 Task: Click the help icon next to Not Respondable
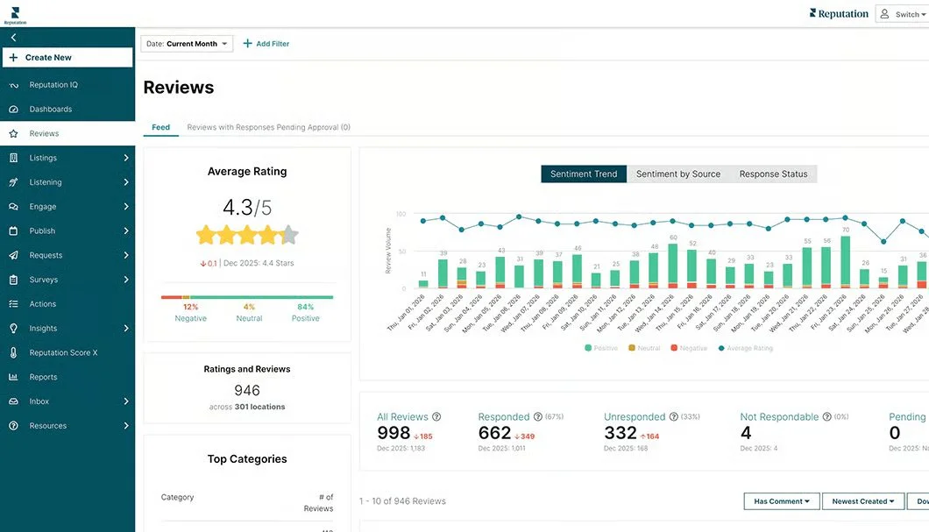[827, 416]
